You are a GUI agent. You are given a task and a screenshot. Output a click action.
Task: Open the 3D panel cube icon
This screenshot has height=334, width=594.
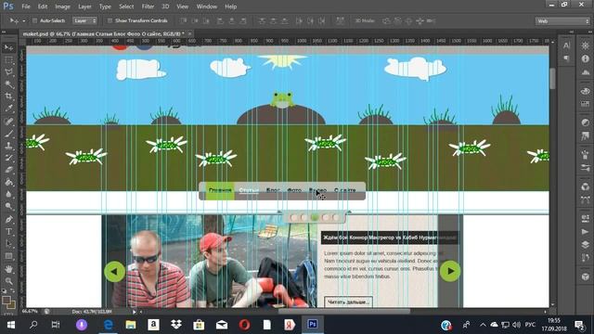[x=586, y=276]
